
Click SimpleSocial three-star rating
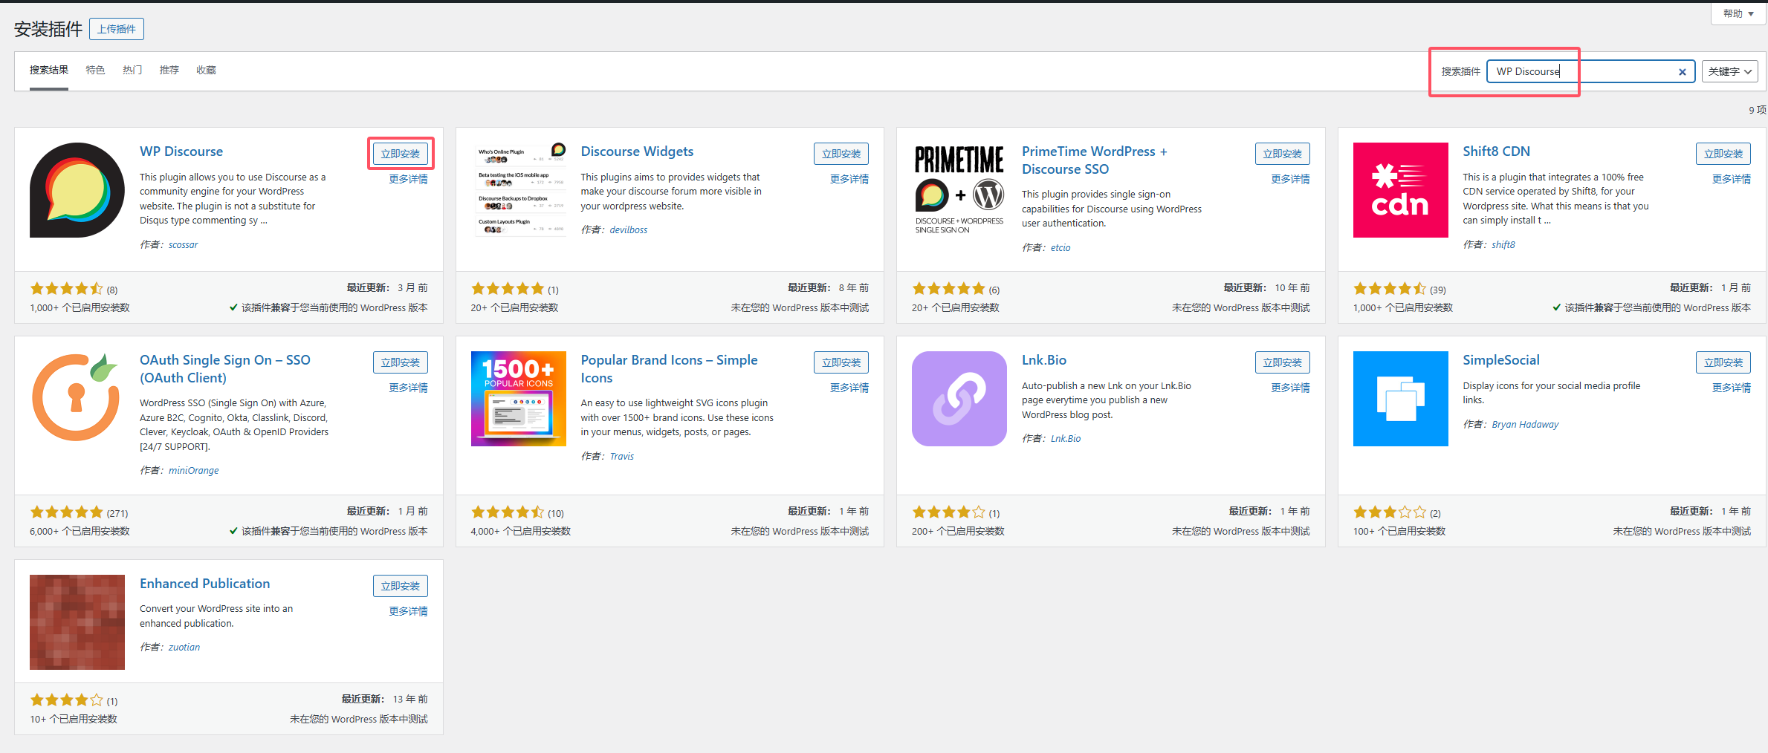click(x=1390, y=512)
